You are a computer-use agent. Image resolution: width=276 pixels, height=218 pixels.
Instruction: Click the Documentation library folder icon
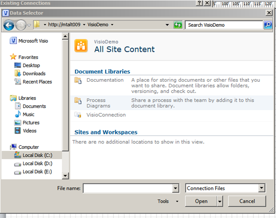click(x=78, y=80)
